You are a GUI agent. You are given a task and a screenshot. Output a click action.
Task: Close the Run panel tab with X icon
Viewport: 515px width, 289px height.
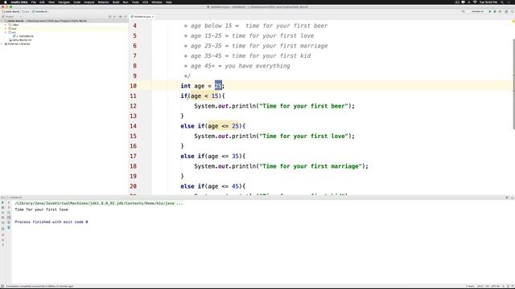[2, 240]
